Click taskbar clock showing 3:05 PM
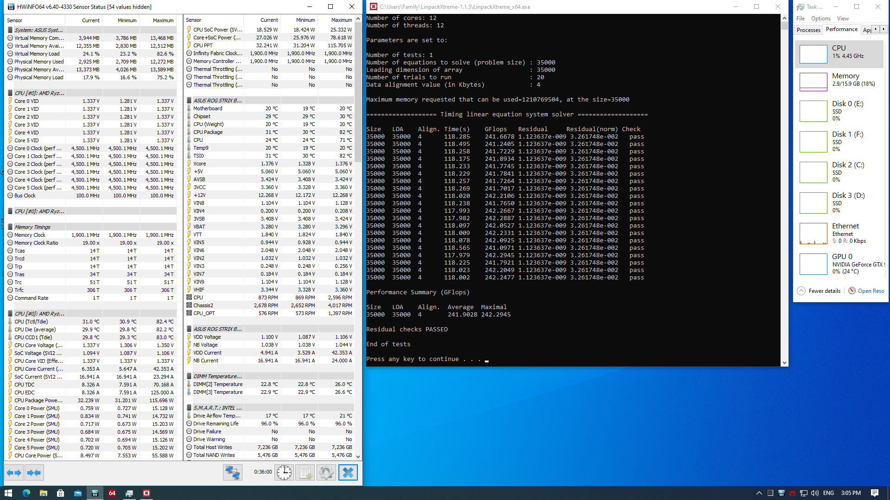This screenshot has width=890, height=500. pyautogui.click(x=851, y=493)
